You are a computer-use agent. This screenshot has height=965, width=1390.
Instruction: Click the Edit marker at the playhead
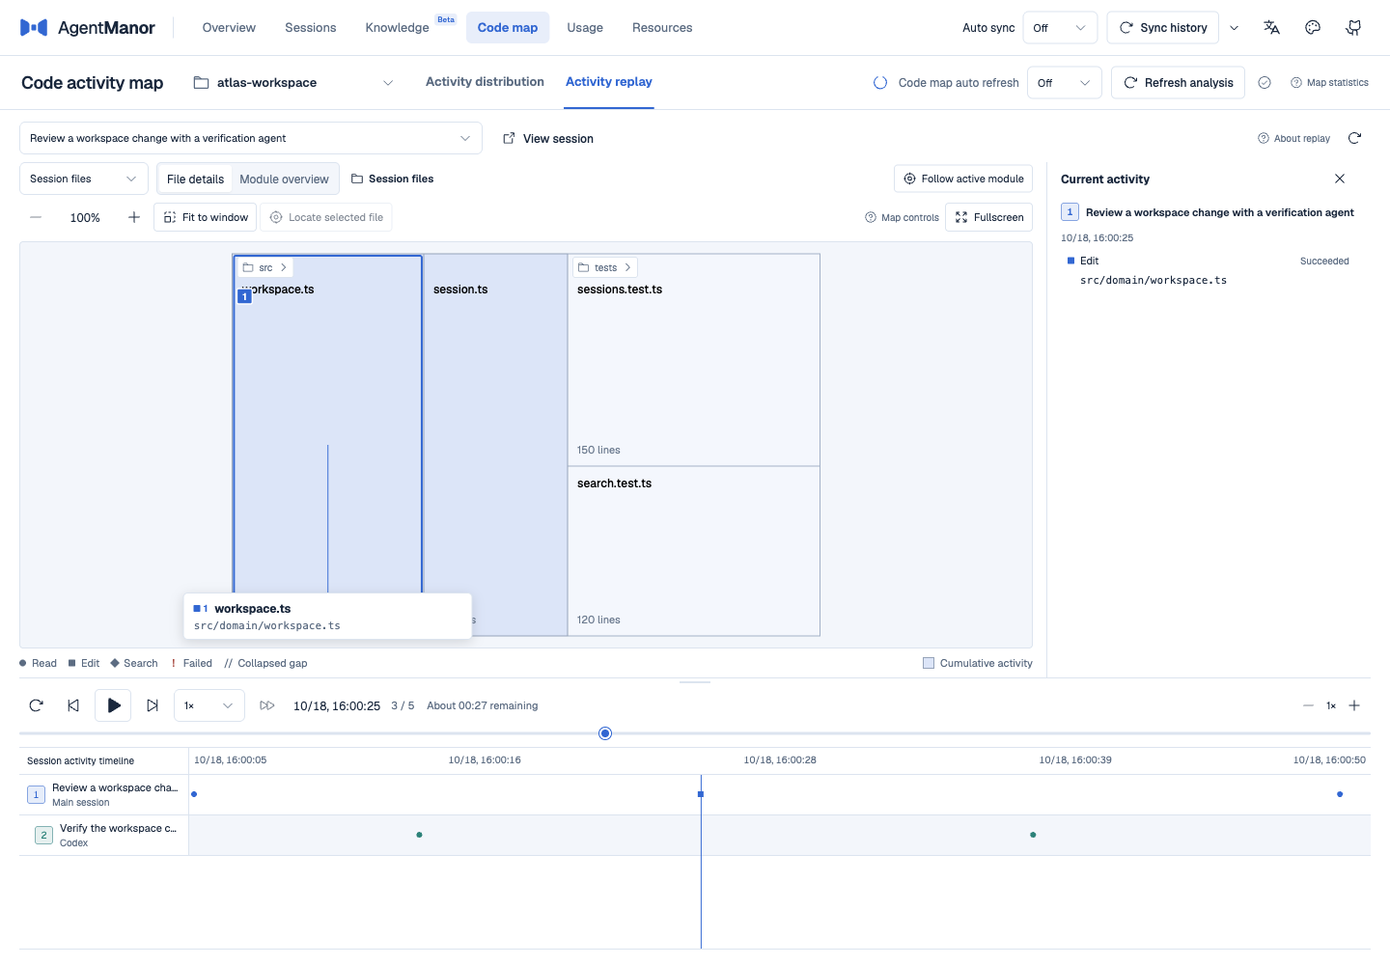click(701, 794)
